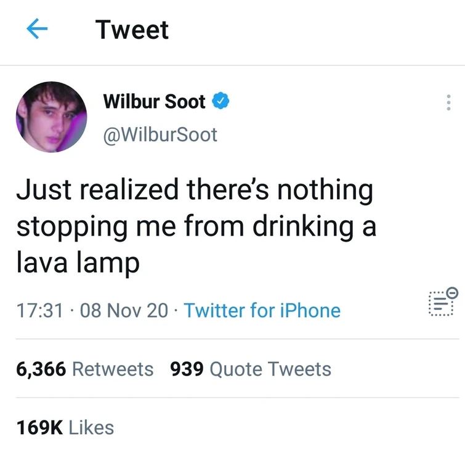
Task: Tap the words "lava lamp"
Action: click(78, 263)
